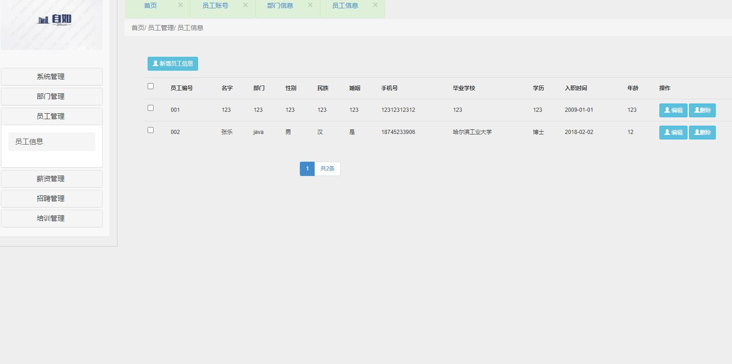Close the 部门信息 tab with its X icon
This screenshot has height=364, width=732.
tap(310, 5)
